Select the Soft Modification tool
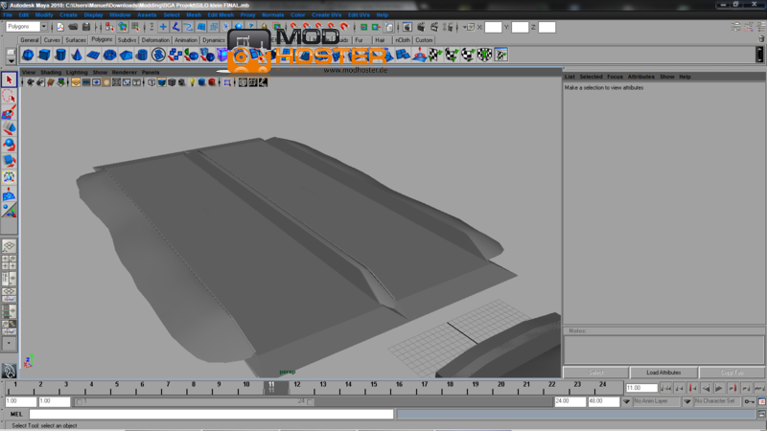 click(x=9, y=194)
